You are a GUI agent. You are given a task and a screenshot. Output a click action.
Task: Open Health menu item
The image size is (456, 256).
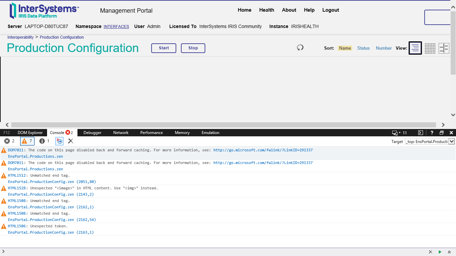pyautogui.click(x=267, y=10)
